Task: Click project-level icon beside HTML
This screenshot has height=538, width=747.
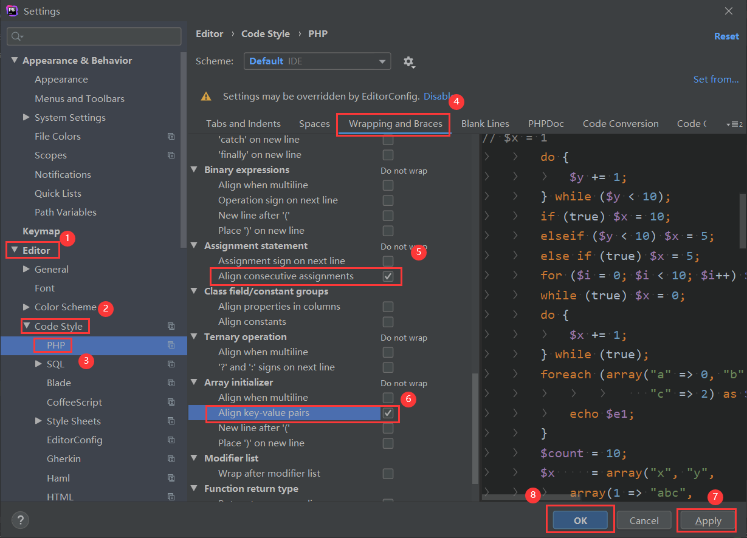Action: (x=171, y=497)
